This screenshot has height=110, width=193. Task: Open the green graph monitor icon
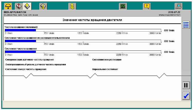pyautogui.click(x=123, y=5)
